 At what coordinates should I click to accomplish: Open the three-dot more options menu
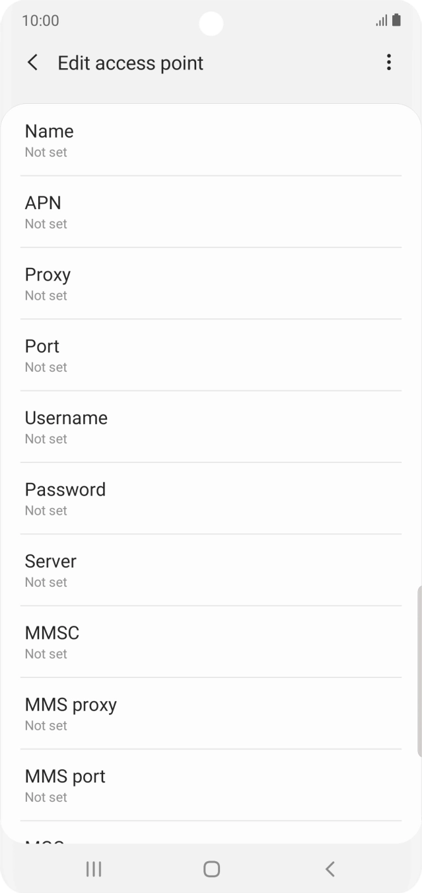point(388,63)
